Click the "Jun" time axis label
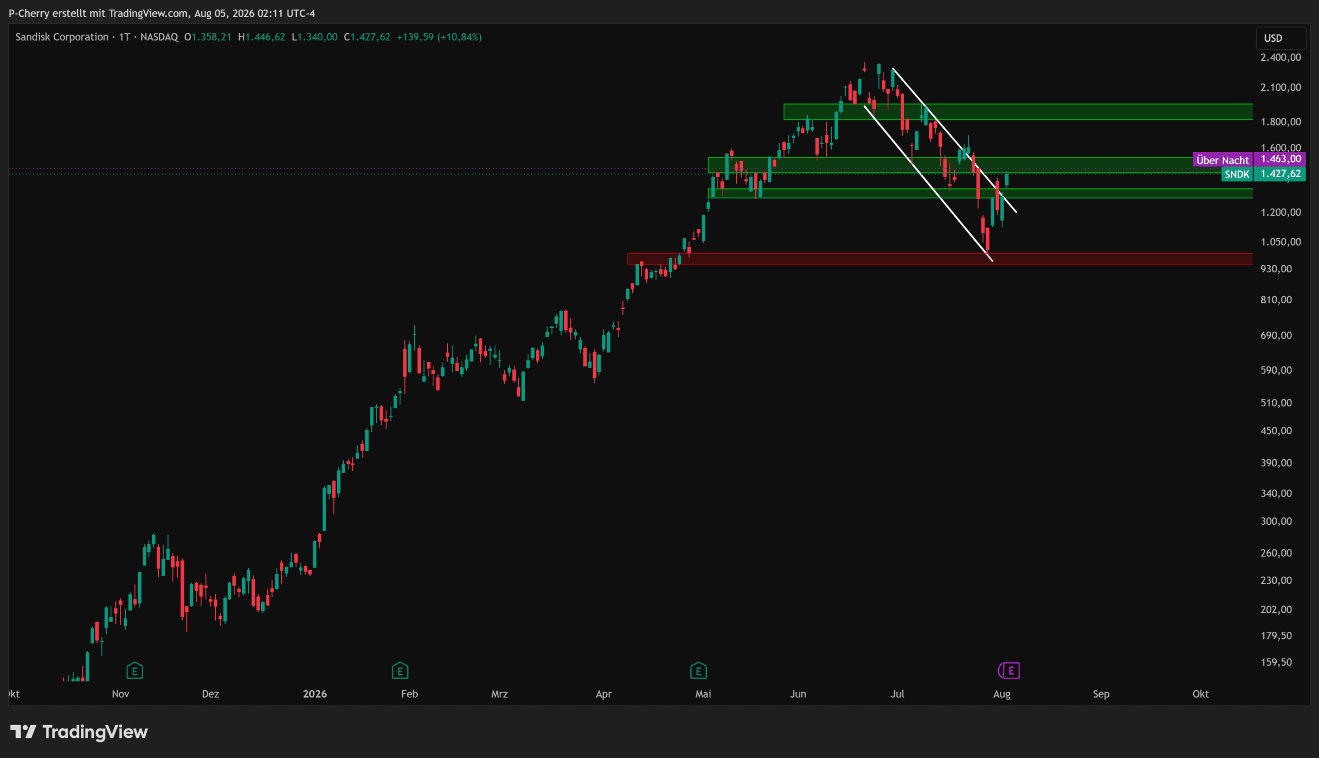The height and width of the screenshot is (758, 1319). (798, 694)
